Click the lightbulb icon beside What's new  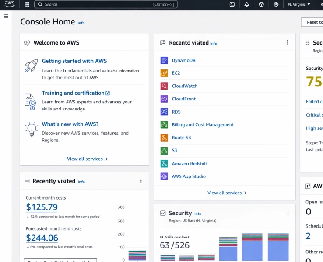tap(32, 129)
